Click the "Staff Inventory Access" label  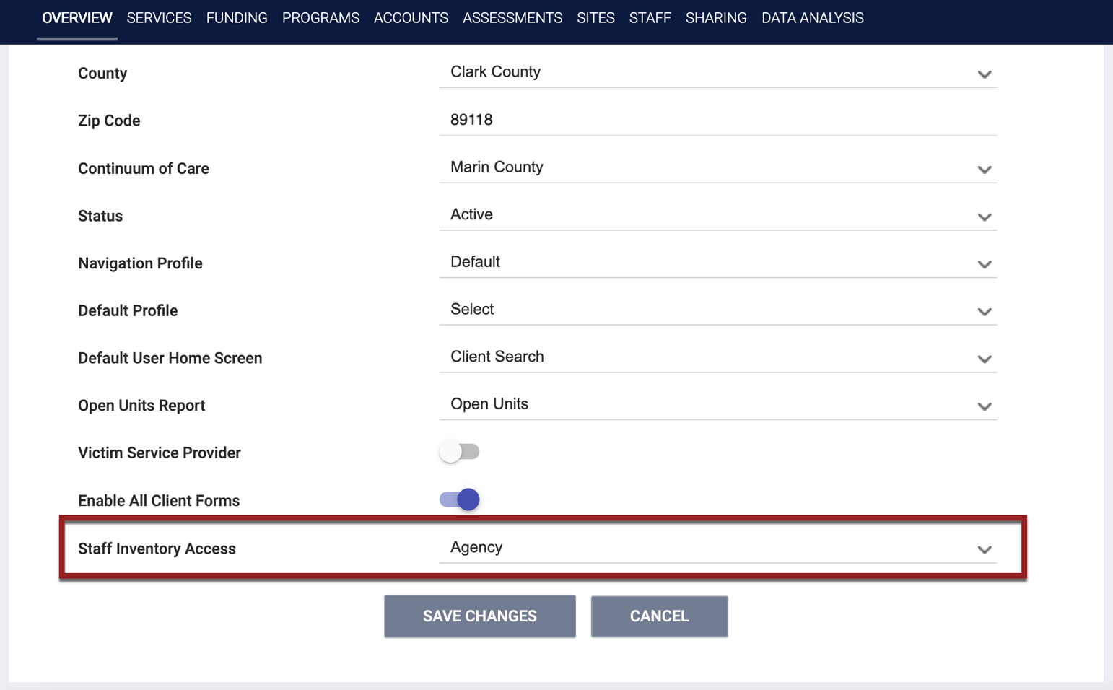157,549
